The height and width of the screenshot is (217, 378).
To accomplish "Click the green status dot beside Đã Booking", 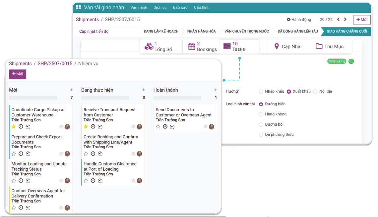I will point(351,61).
